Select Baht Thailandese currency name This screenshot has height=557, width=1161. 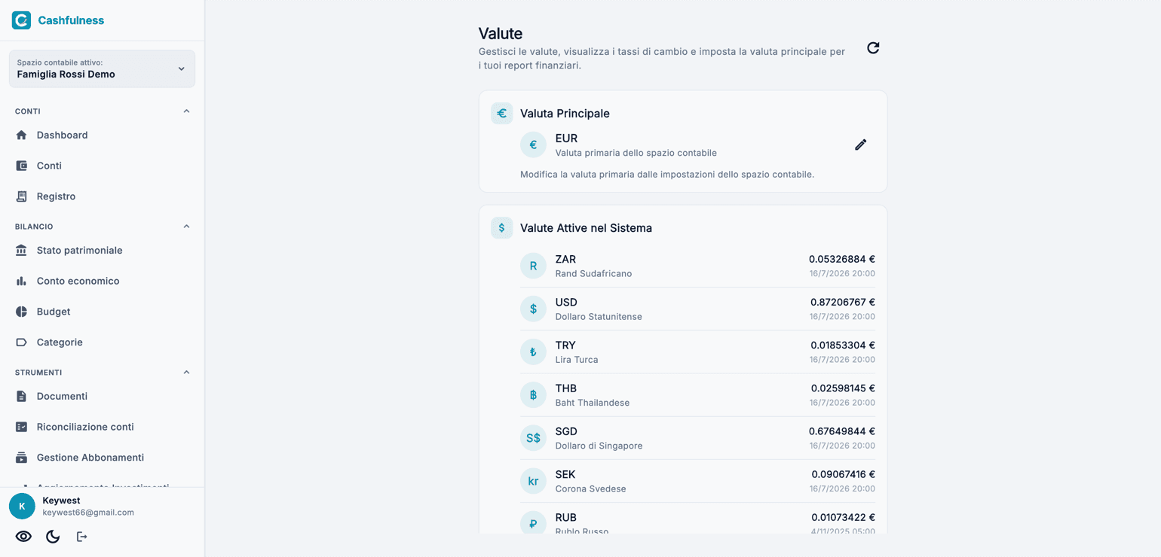[593, 403]
